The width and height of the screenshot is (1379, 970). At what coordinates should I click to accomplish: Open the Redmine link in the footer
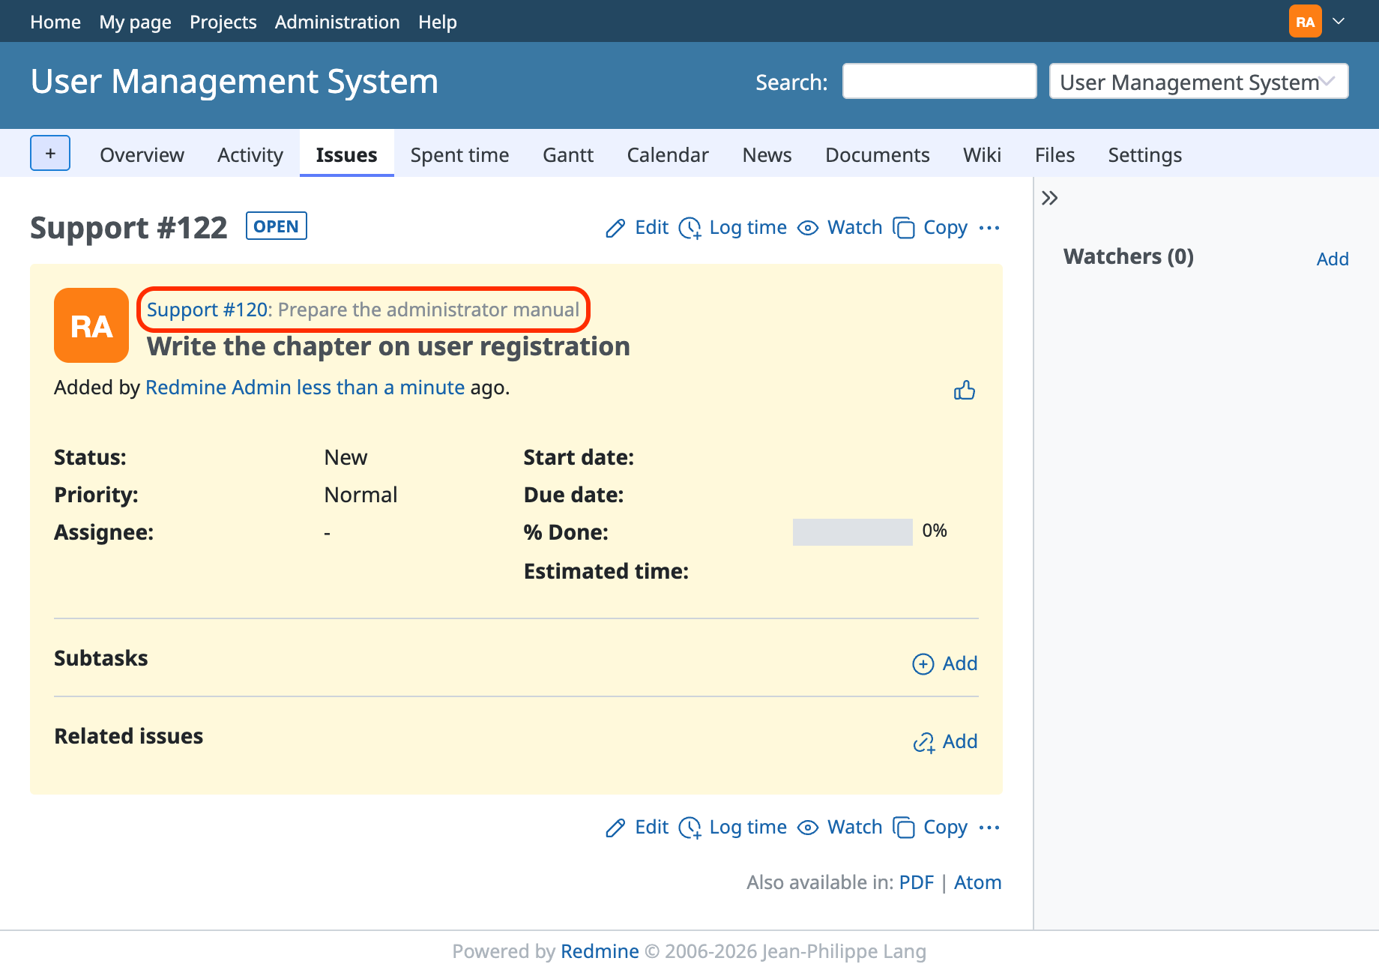coord(600,951)
